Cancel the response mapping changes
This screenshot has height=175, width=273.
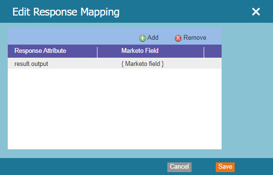179,167
